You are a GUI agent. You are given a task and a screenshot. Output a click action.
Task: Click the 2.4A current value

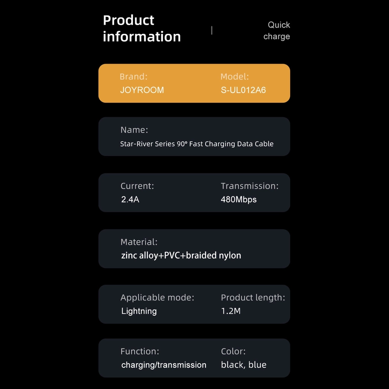tap(130, 199)
